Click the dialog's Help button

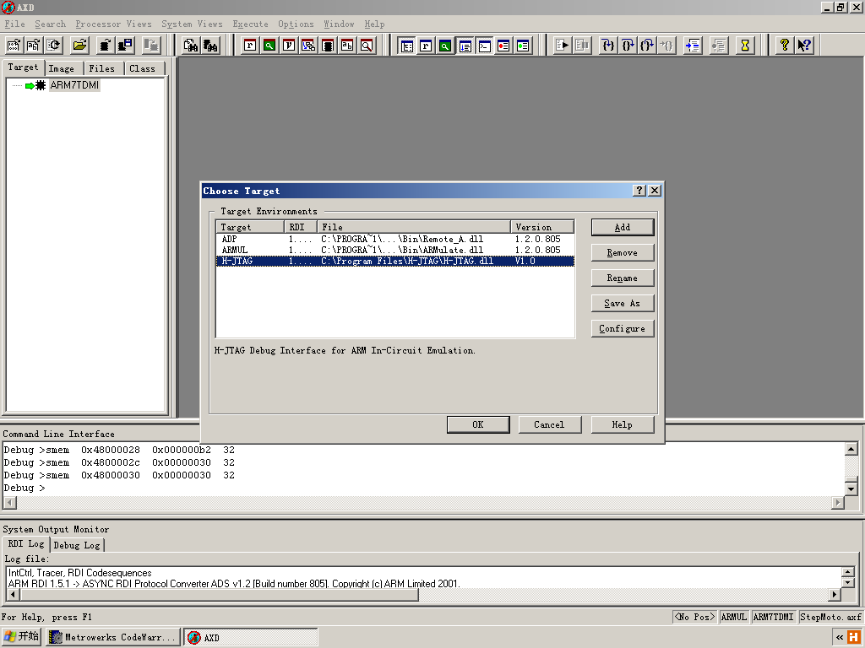(x=623, y=424)
